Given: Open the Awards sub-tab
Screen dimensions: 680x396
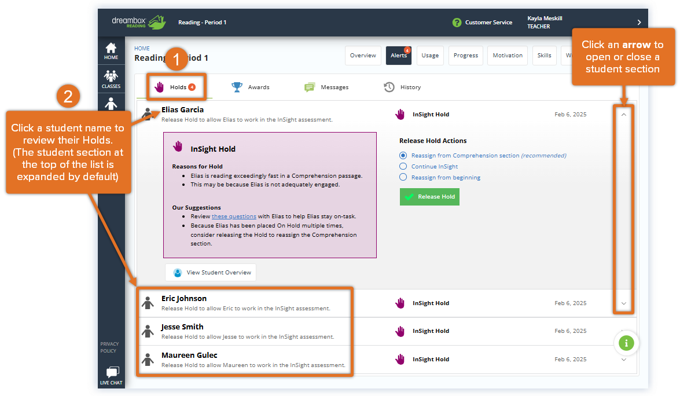Looking at the screenshot, I should pyautogui.click(x=250, y=87).
